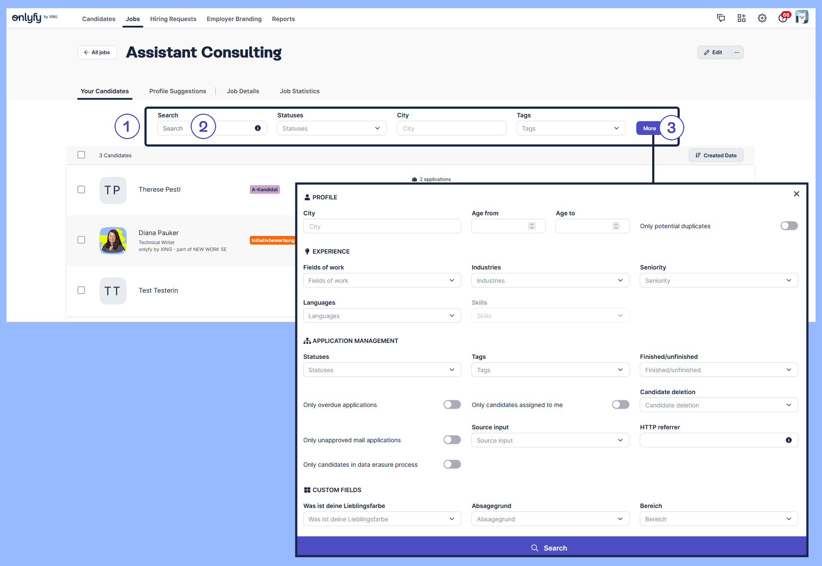Open the messages chat icon
Image resolution: width=822 pixels, height=566 pixels.
tap(721, 18)
